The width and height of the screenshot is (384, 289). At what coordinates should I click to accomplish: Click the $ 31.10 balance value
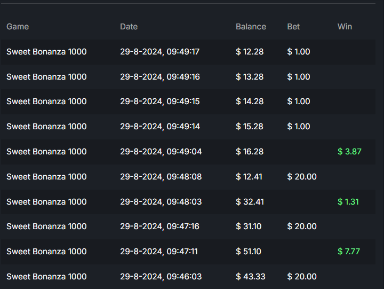(249, 226)
